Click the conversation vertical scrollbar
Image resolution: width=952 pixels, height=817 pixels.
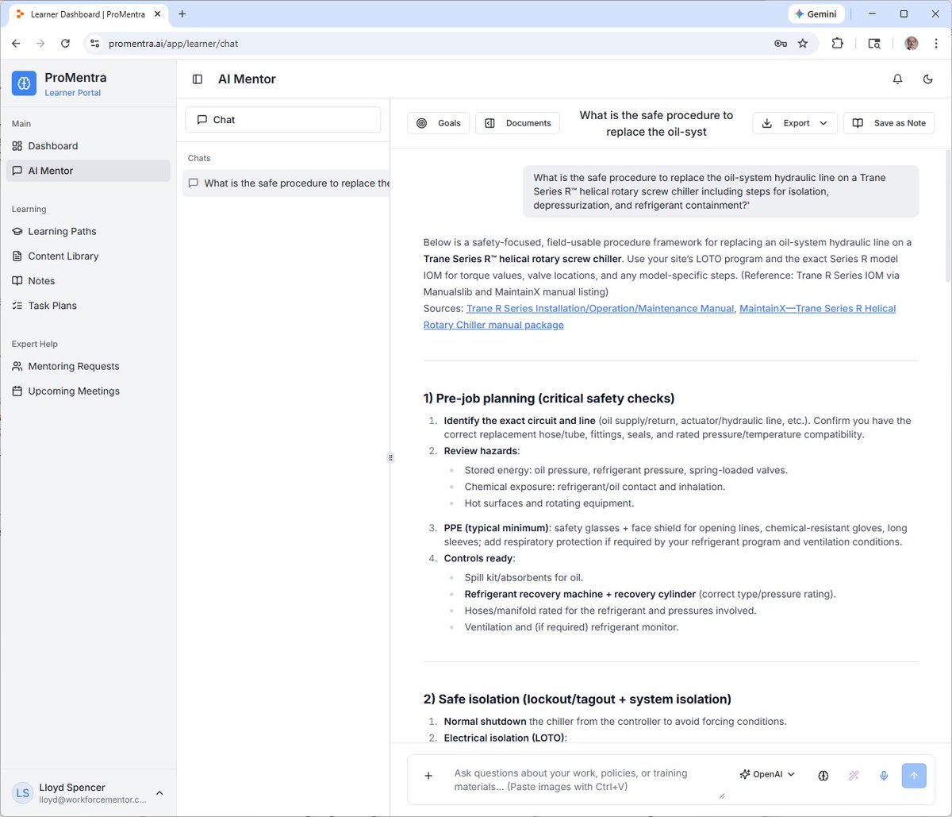pyautogui.click(x=946, y=217)
